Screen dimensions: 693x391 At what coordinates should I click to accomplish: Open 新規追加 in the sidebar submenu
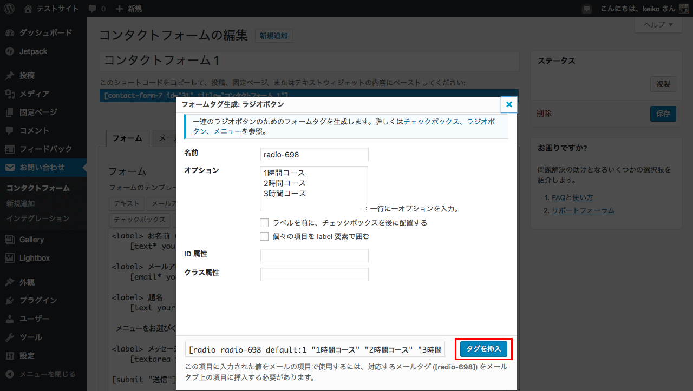21,203
